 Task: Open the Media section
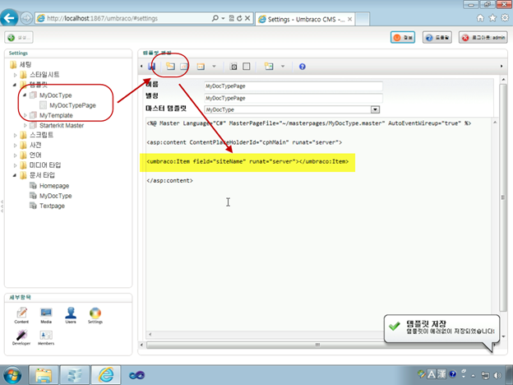pos(46,316)
